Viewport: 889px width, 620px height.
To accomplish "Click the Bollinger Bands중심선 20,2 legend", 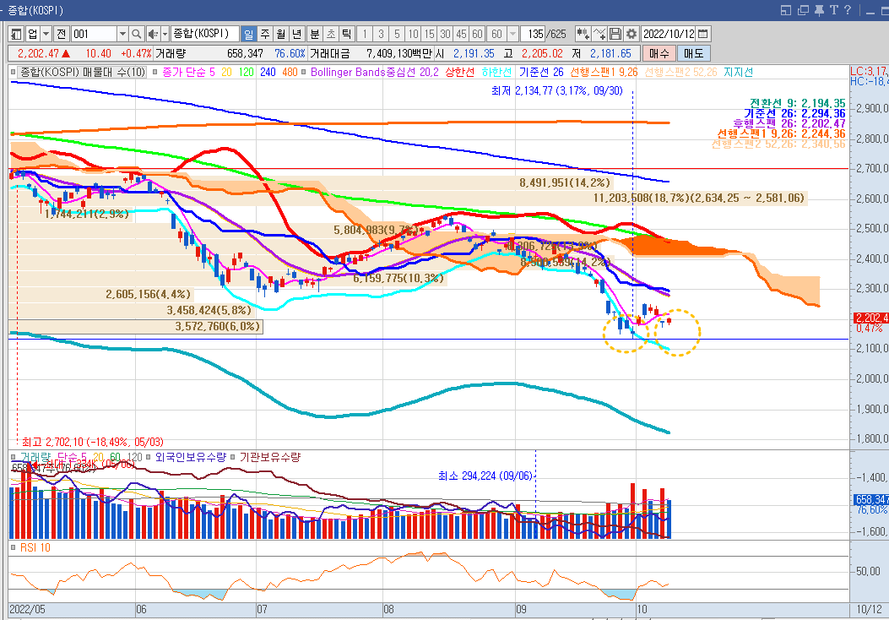I will pos(374,73).
